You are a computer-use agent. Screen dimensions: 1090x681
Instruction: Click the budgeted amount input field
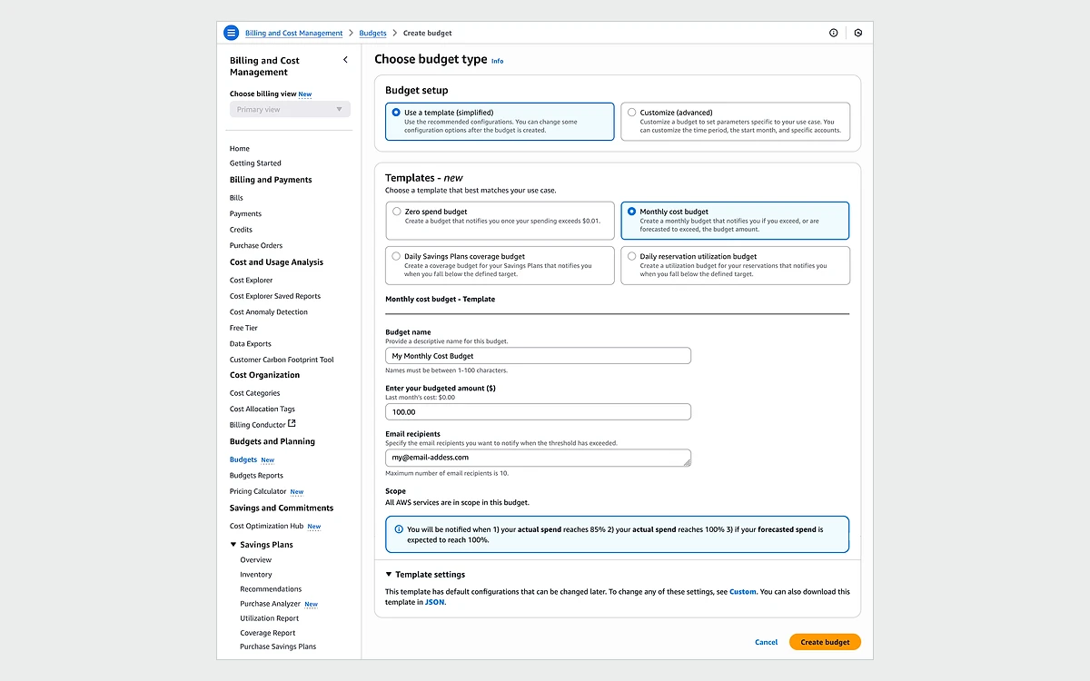point(538,411)
